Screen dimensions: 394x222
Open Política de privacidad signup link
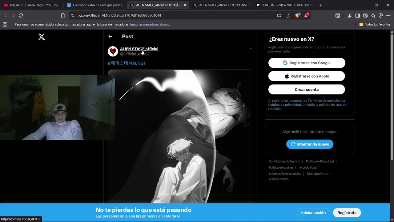[x=285, y=105]
